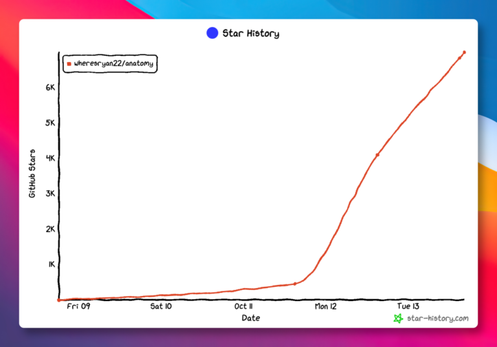Click the 1K y-axis tick label

coord(52,264)
